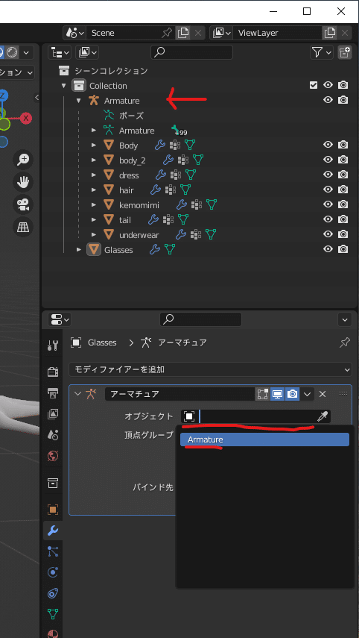Open the properties editor type dropdown
Screen dimensions: 359x638
click(60, 319)
